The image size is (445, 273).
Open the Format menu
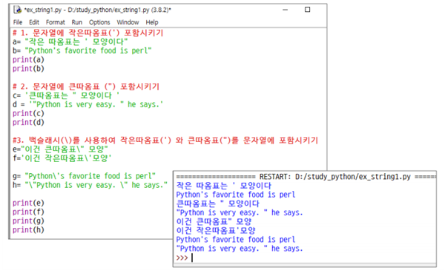(56, 22)
